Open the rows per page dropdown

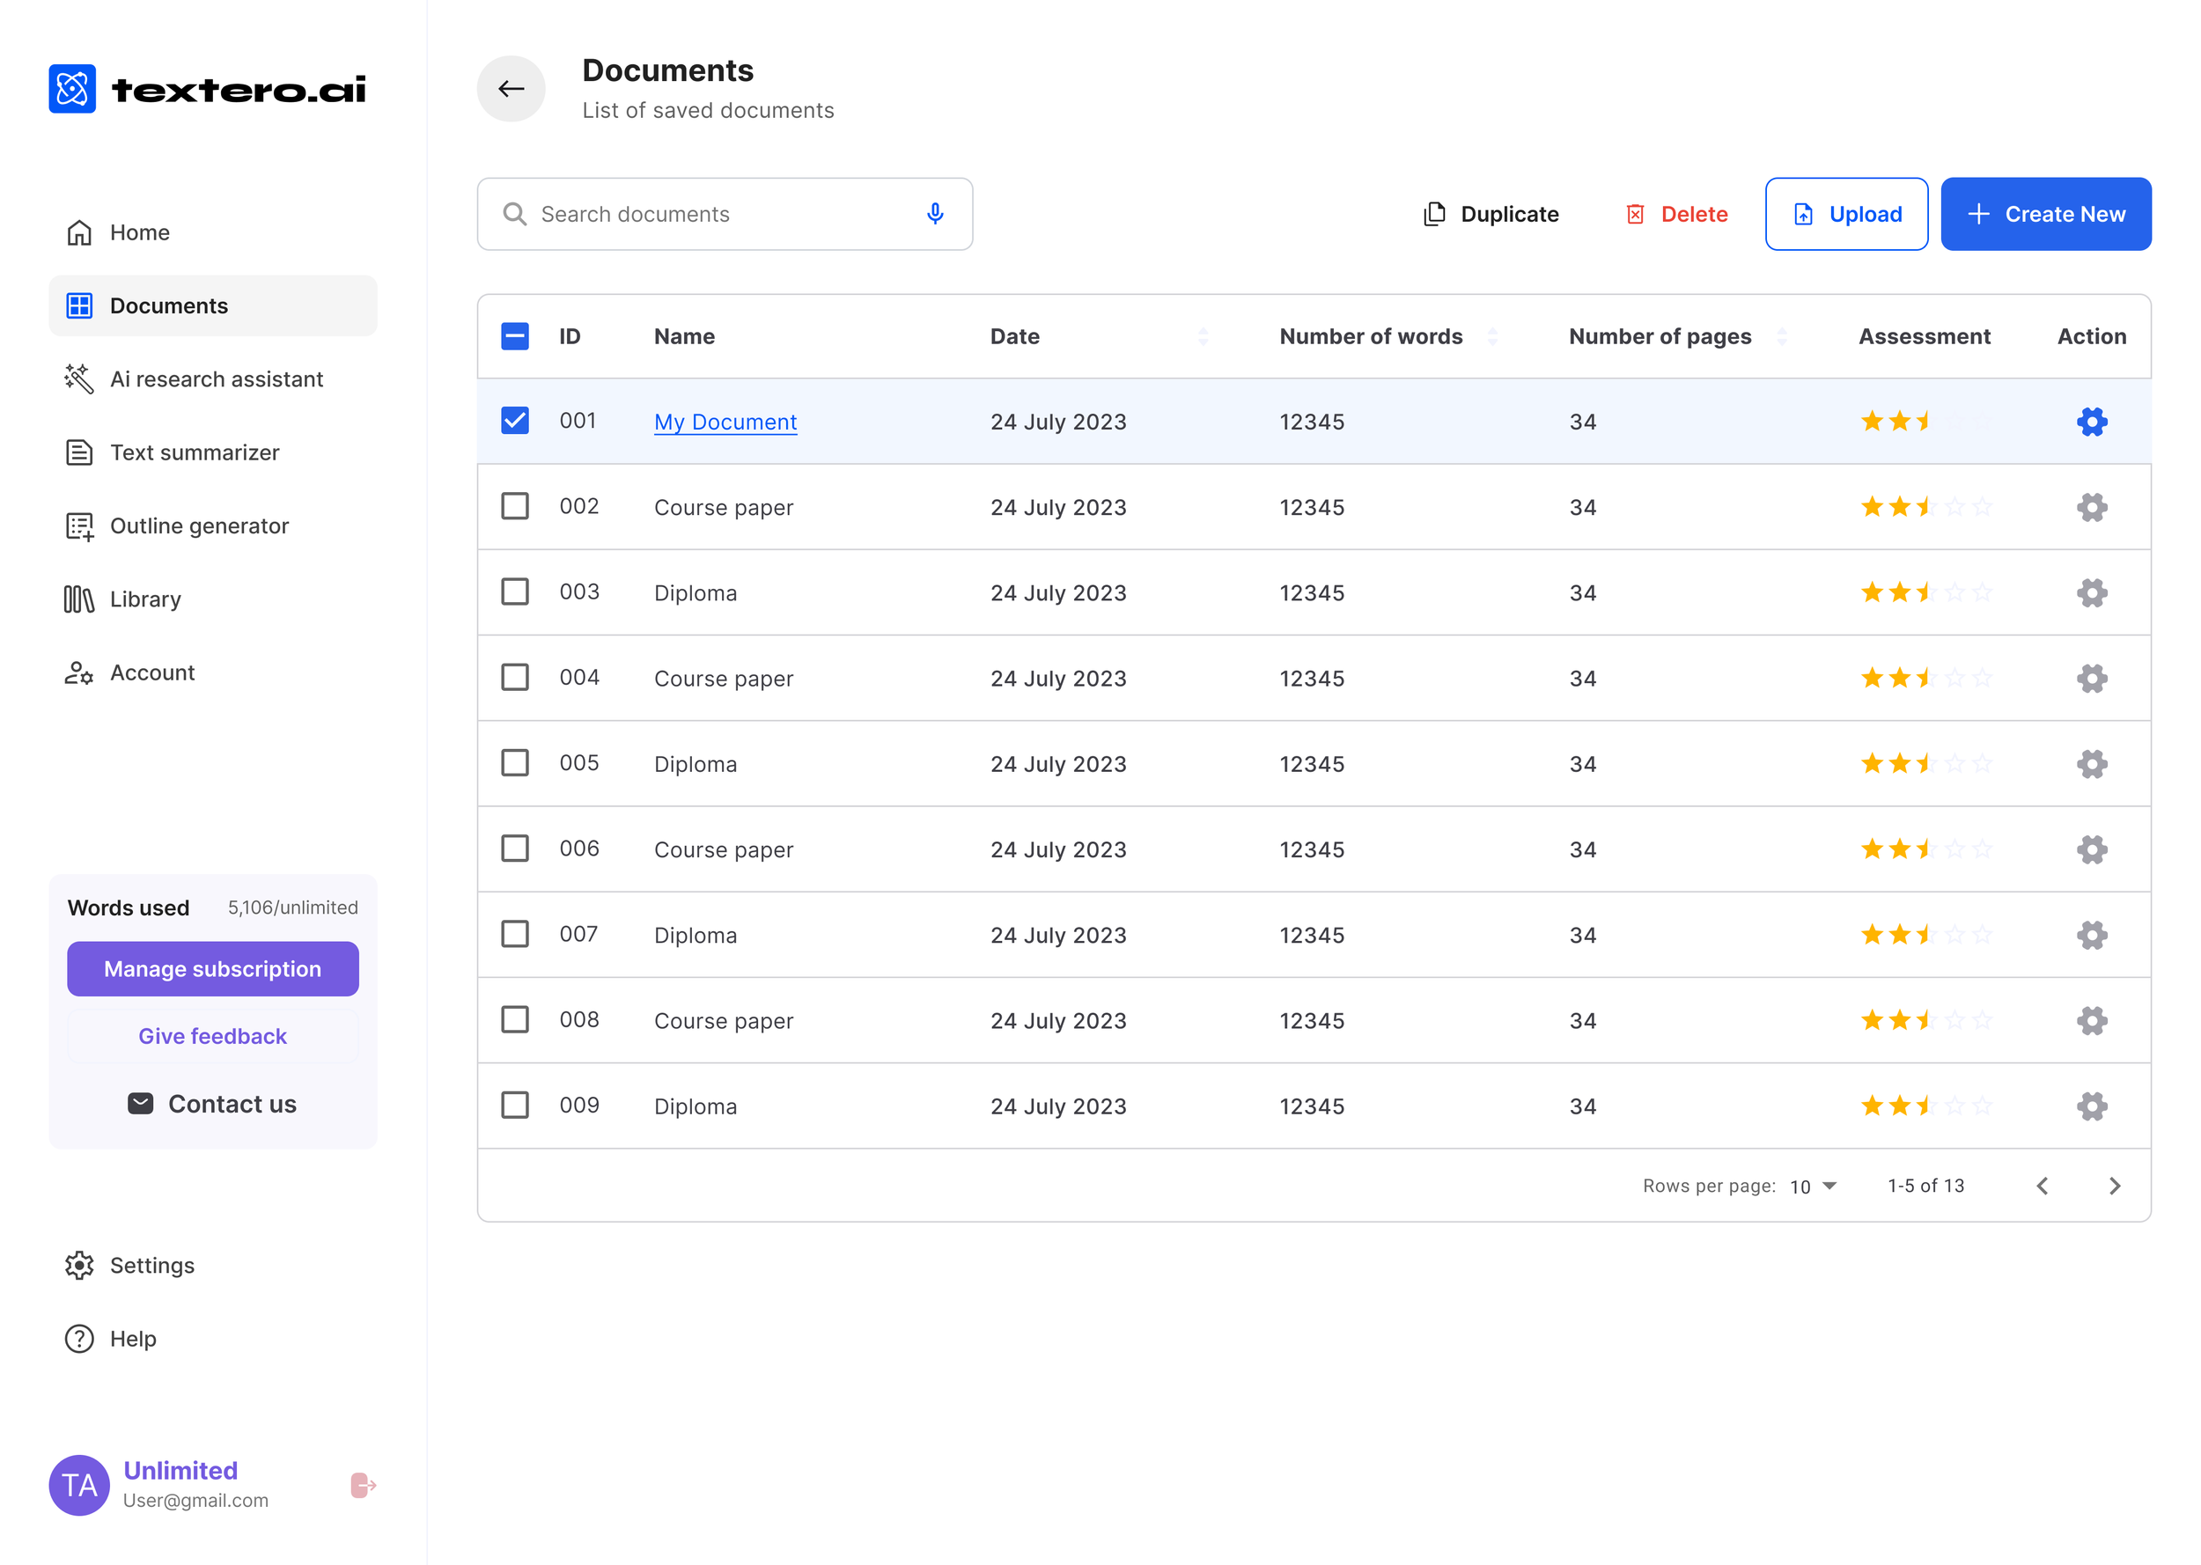[1813, 1187]
